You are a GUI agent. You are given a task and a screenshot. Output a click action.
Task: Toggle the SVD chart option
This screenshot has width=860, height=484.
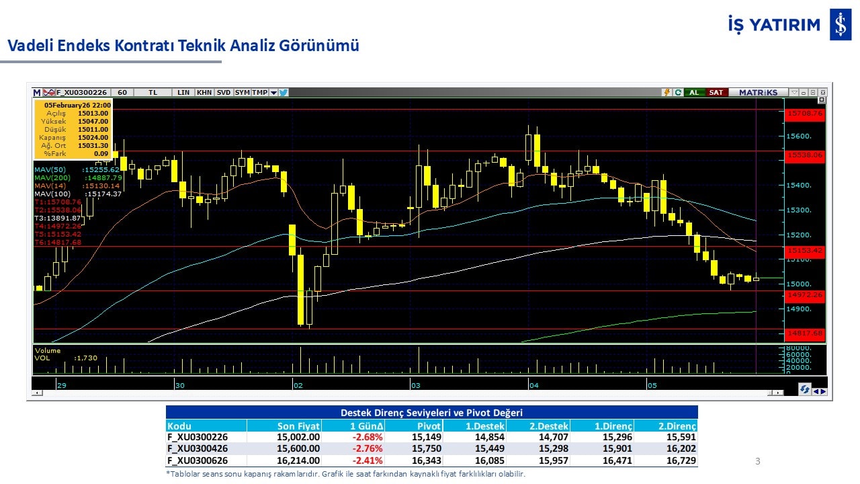coord(224,93)
